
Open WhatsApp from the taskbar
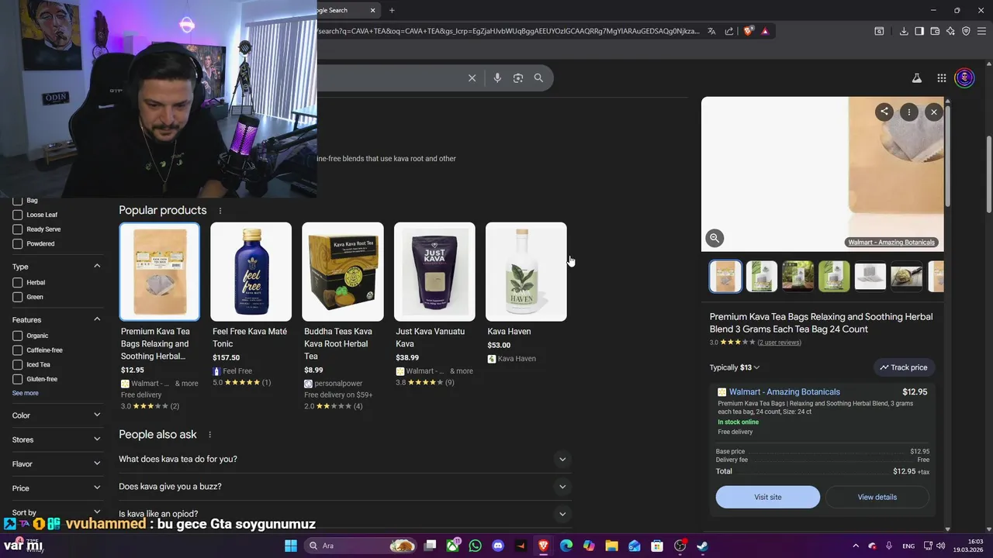[x=476, y=546]
